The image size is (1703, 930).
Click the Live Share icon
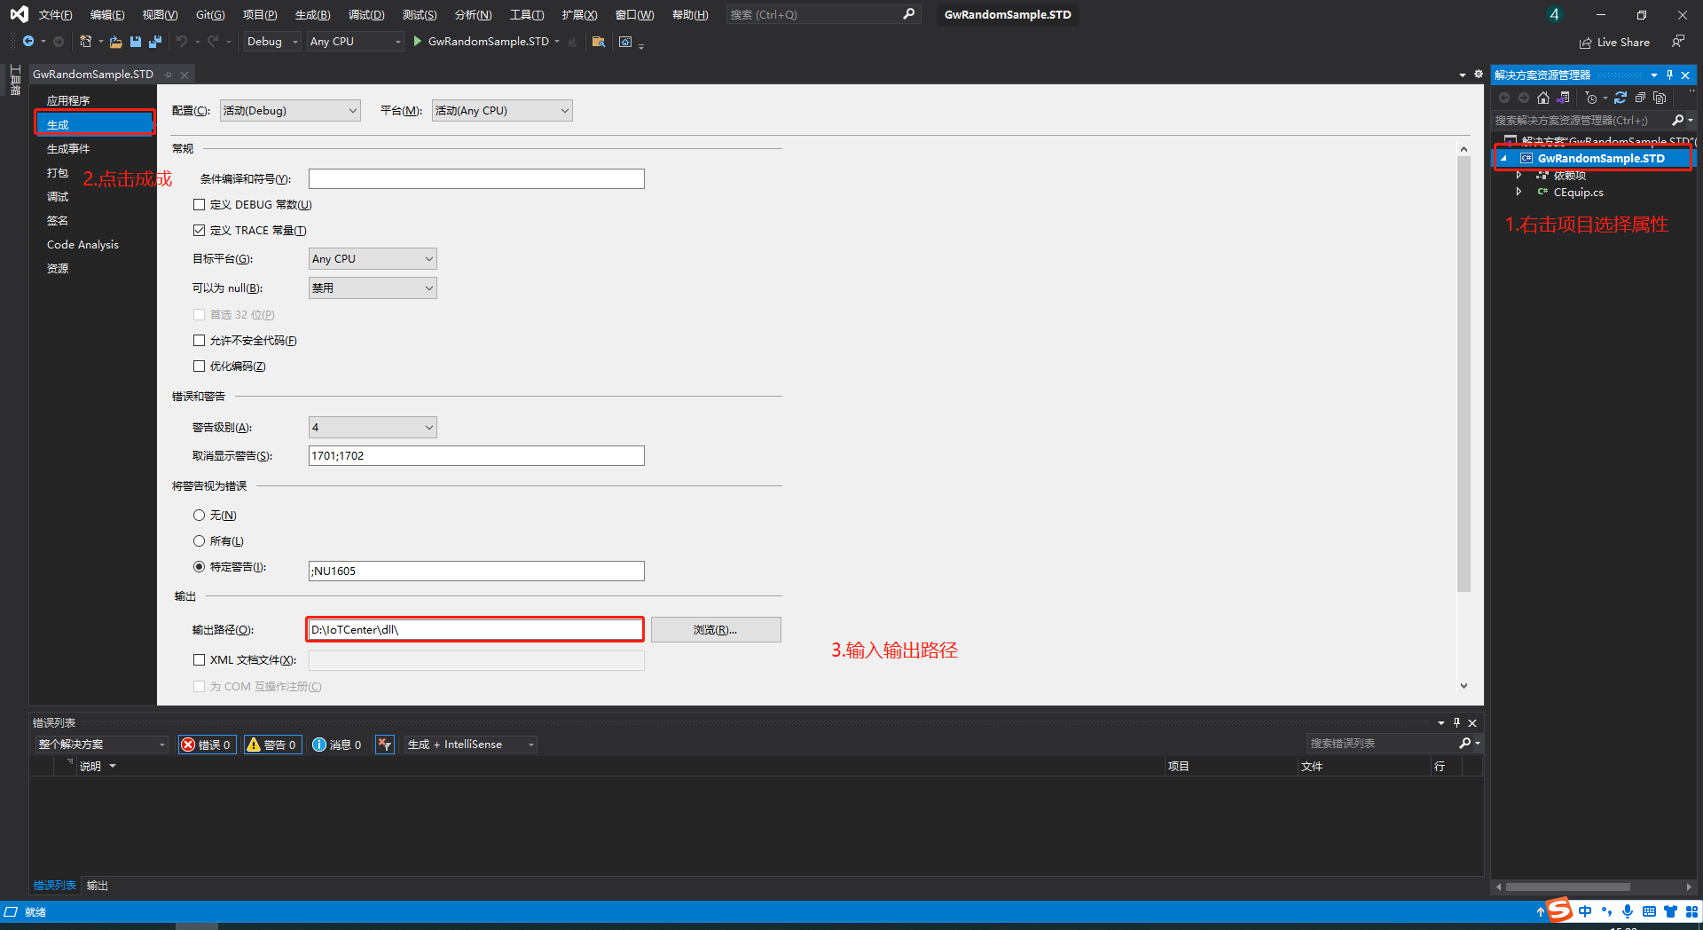1585,43
